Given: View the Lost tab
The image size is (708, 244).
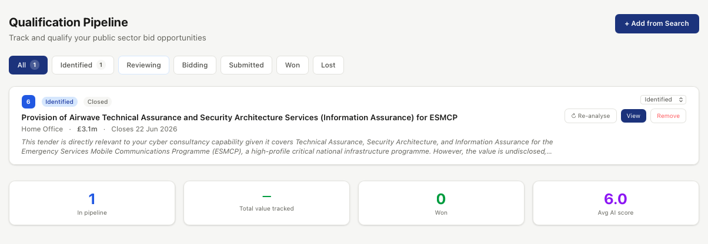Looking at the screenshot, I should [x=328, y=65].
